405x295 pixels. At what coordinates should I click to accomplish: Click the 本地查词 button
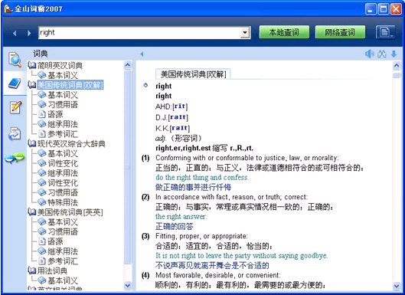click(x=284, y=32)
